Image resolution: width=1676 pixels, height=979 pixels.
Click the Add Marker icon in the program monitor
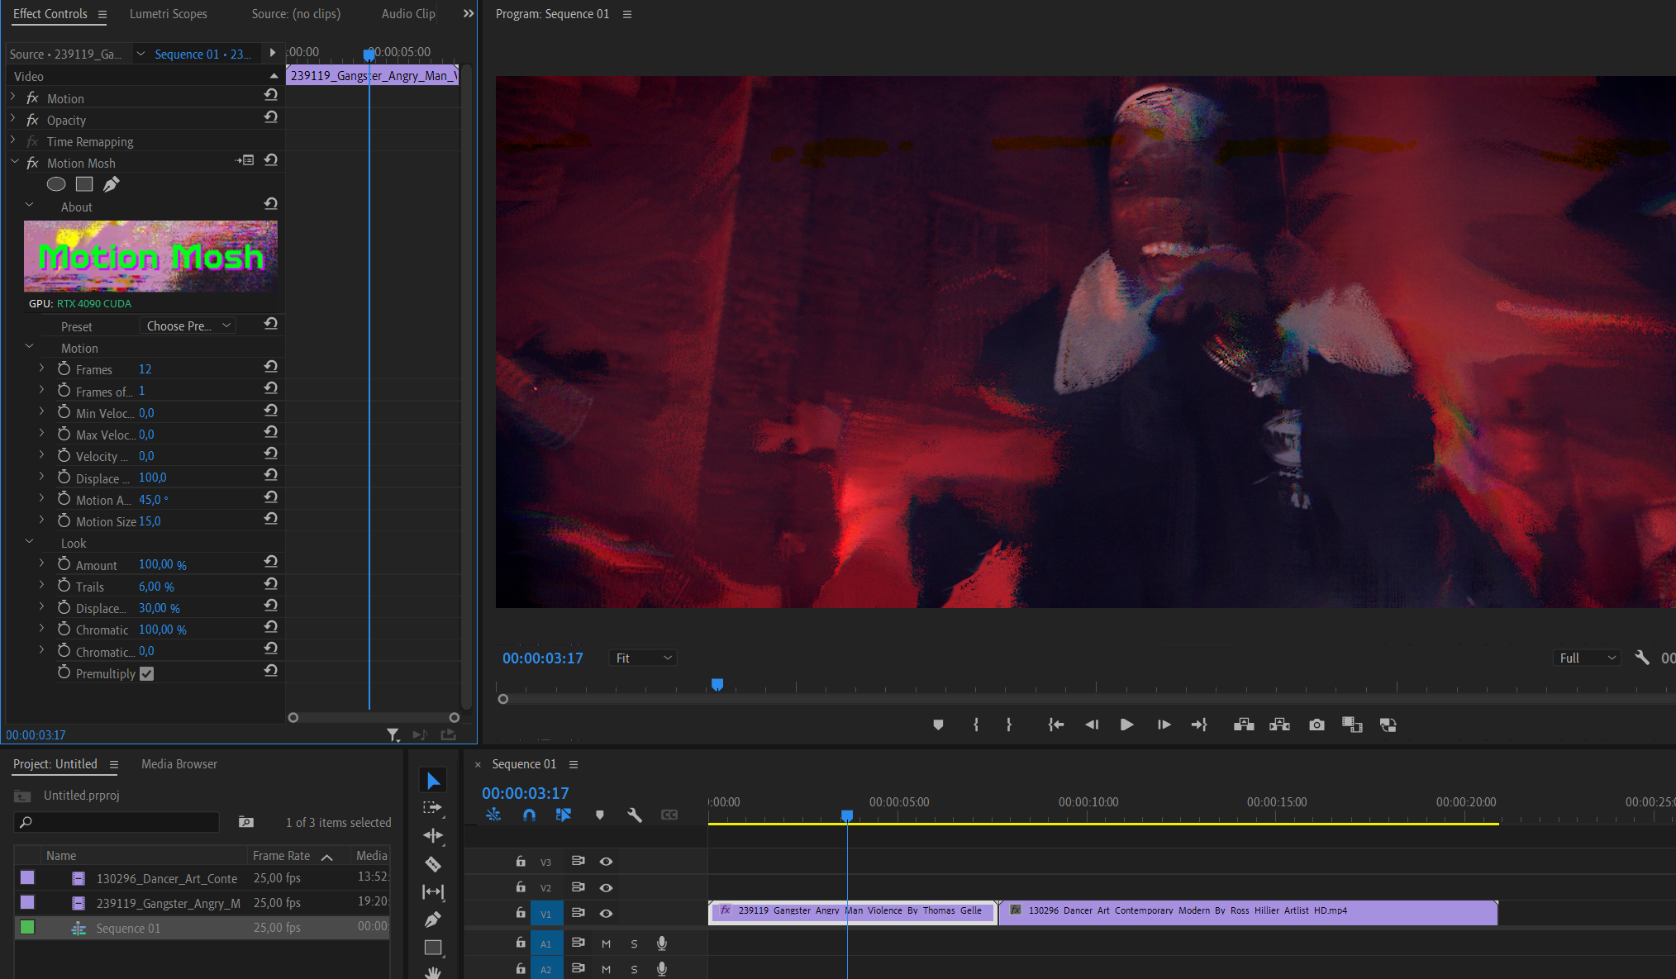pyautogui.click(x=938, y=725)
